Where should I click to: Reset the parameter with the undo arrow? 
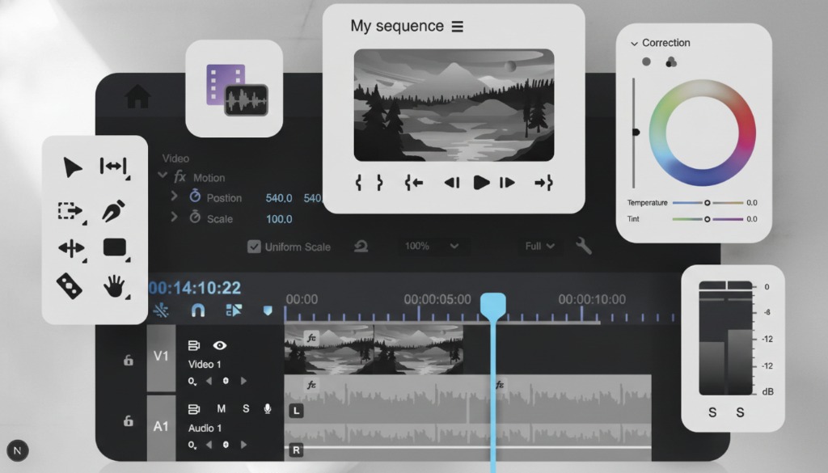click(361, 246)
